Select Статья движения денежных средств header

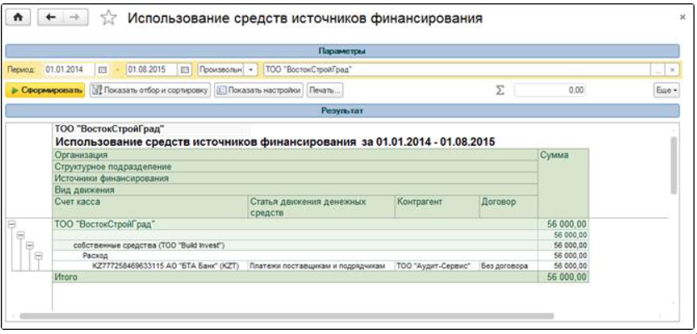tap(321, 207)
